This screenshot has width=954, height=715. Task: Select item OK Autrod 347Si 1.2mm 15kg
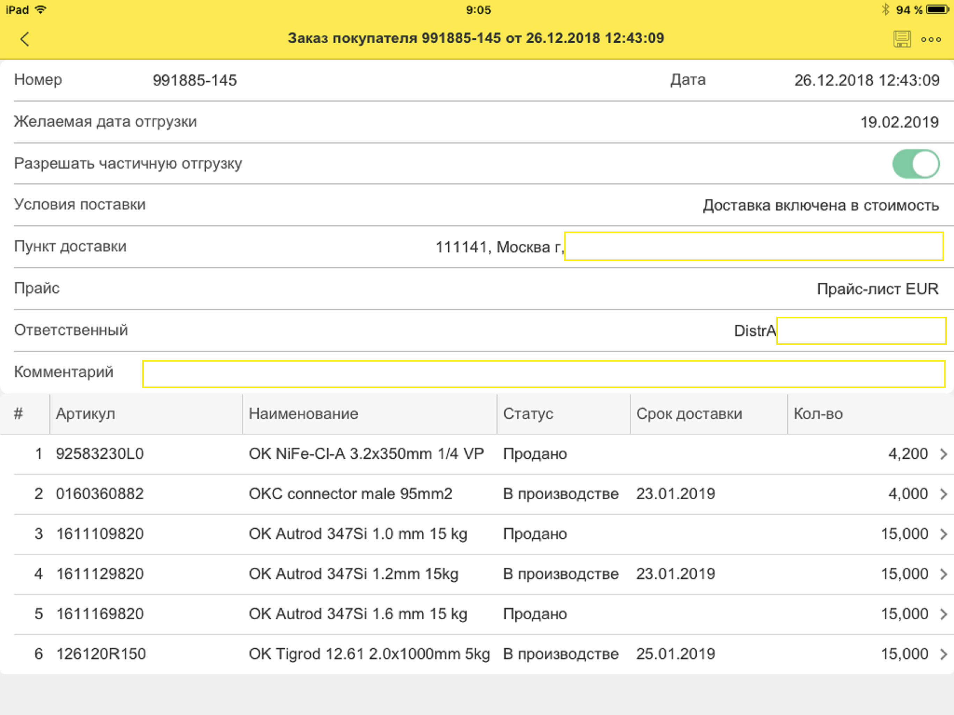click(354, 574)
